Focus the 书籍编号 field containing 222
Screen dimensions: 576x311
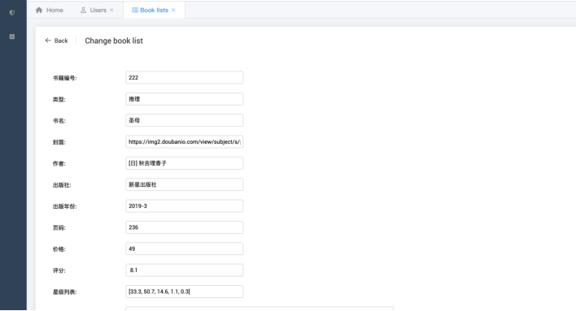pyautogui.click(x=185, y=77)
